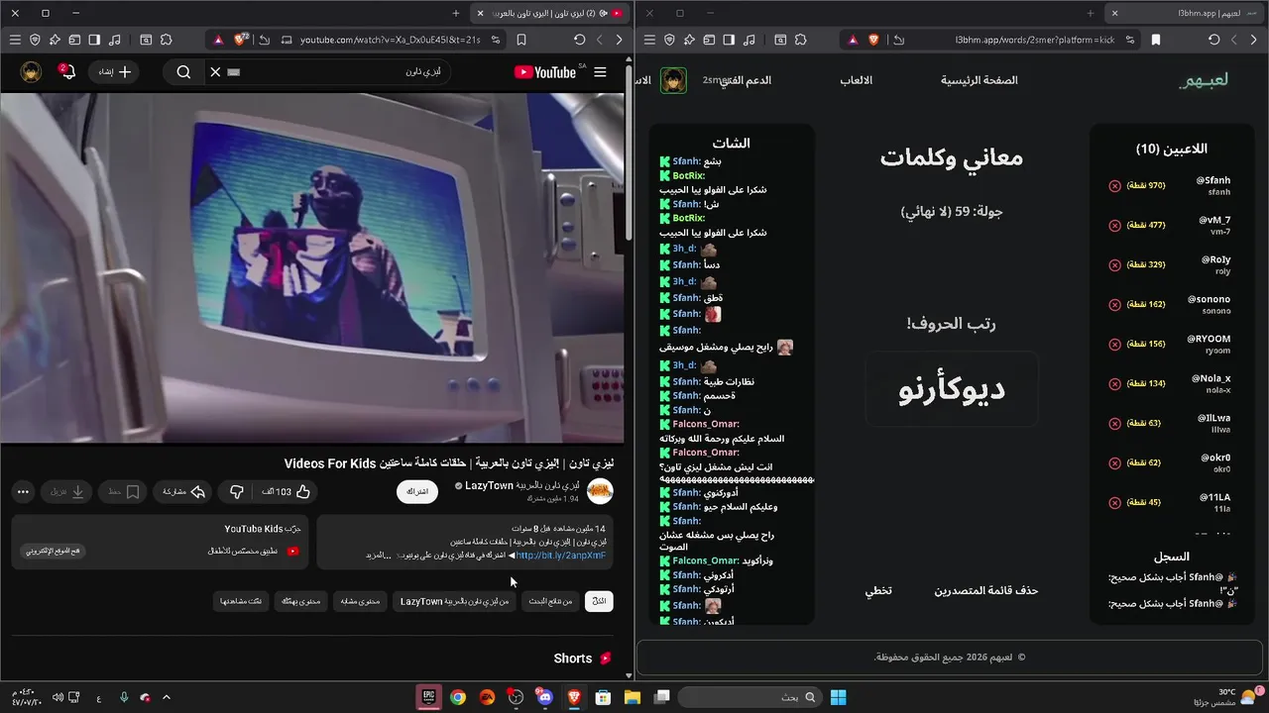Screen dimensions: 1269x713
Task: Open the Windows Start button
Action: pos(839,697)
